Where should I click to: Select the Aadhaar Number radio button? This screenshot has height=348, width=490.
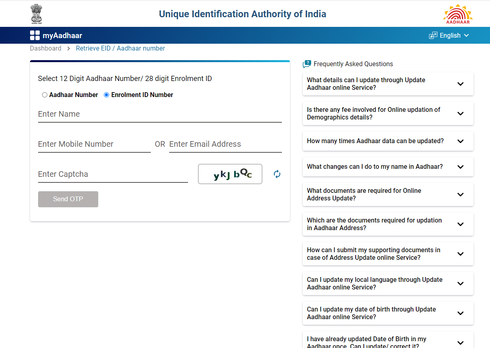click(45, 95)
